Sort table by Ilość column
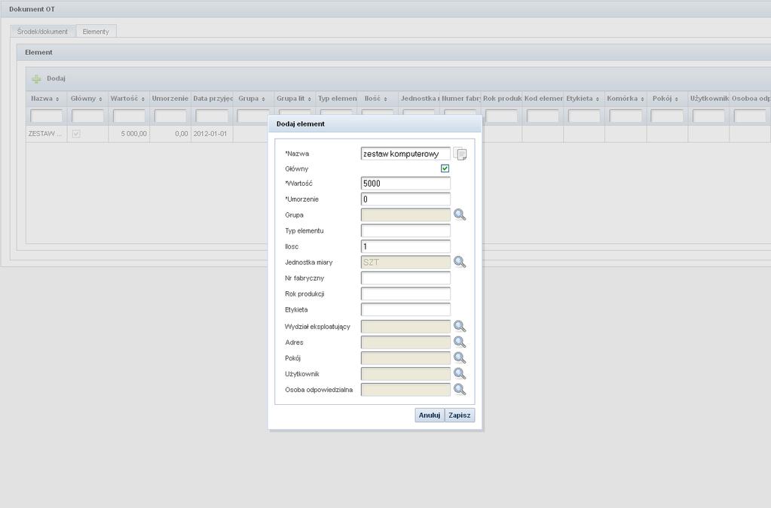771x508 pixels. (x=386, y=99)
